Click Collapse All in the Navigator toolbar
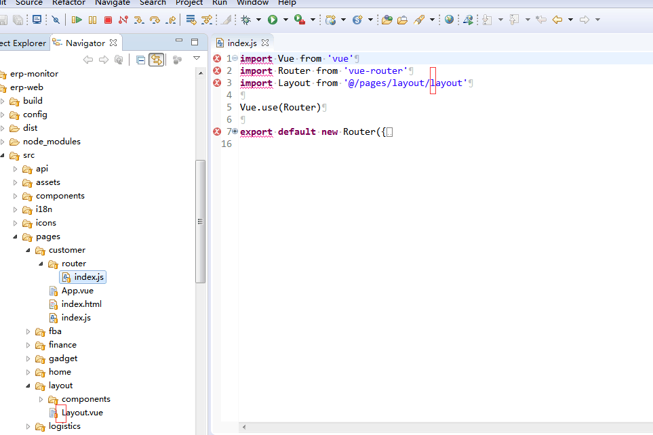The image size is (653, 435). pos(141,60)
